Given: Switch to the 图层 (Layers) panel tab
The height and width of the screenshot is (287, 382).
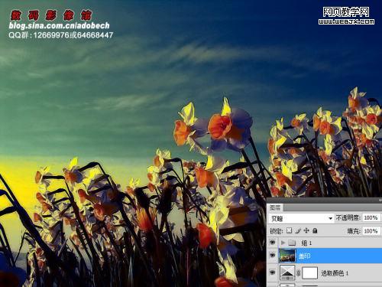Looking at the screenshot, I should pyautogui.click(x=275, y=207).
